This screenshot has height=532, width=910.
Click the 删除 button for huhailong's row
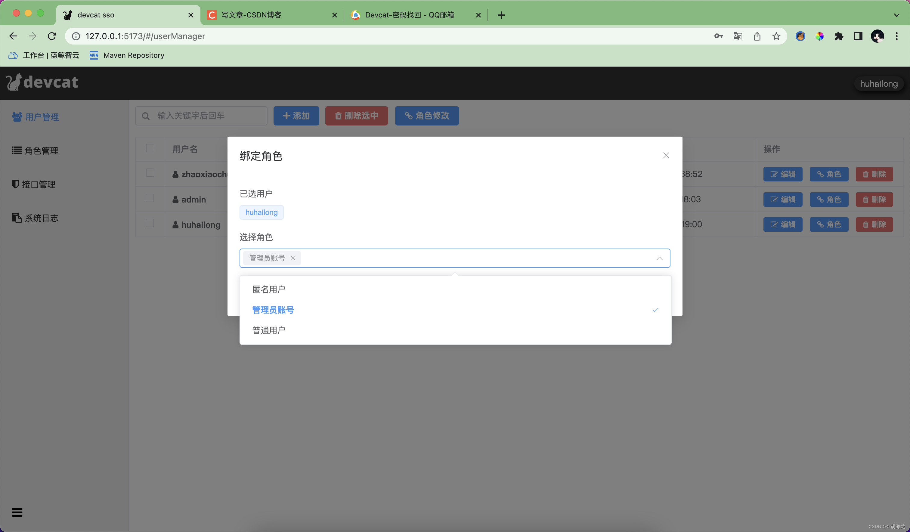click(874, 224)
